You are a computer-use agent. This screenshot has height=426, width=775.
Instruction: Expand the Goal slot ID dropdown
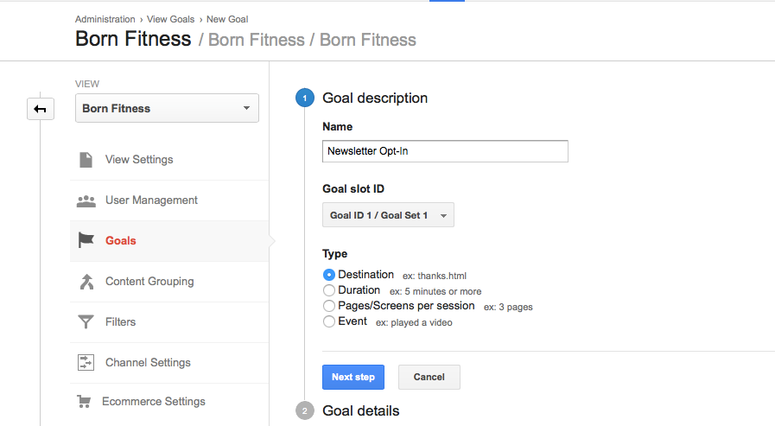point(388,215)
